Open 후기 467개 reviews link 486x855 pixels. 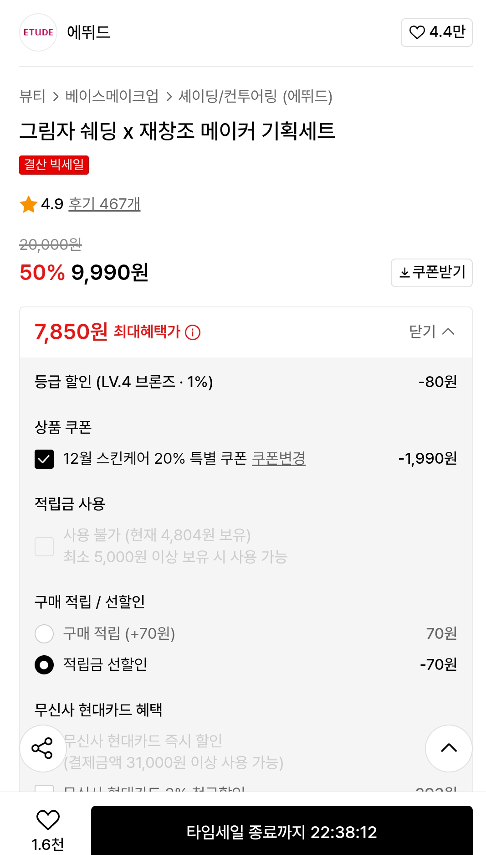pos(104,204)
